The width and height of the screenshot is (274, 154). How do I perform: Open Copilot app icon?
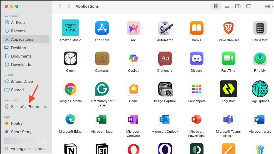[133, 58]
